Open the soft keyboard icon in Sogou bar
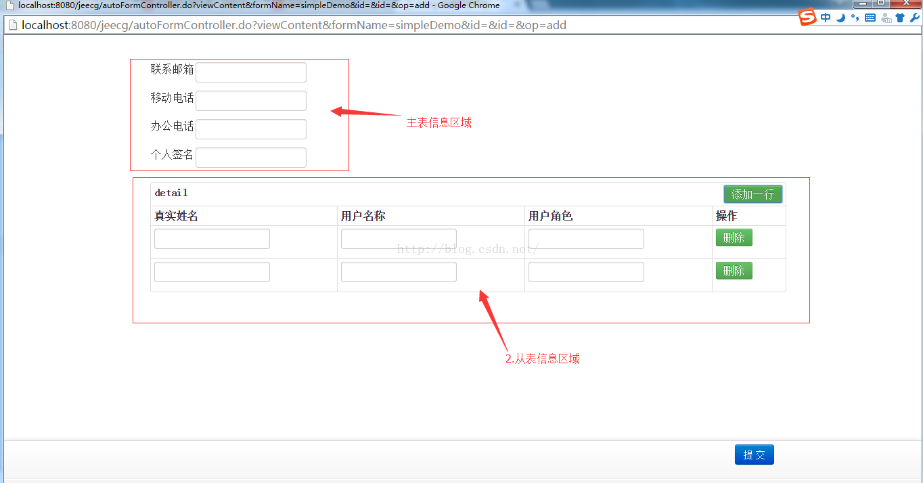 [870, 18]
